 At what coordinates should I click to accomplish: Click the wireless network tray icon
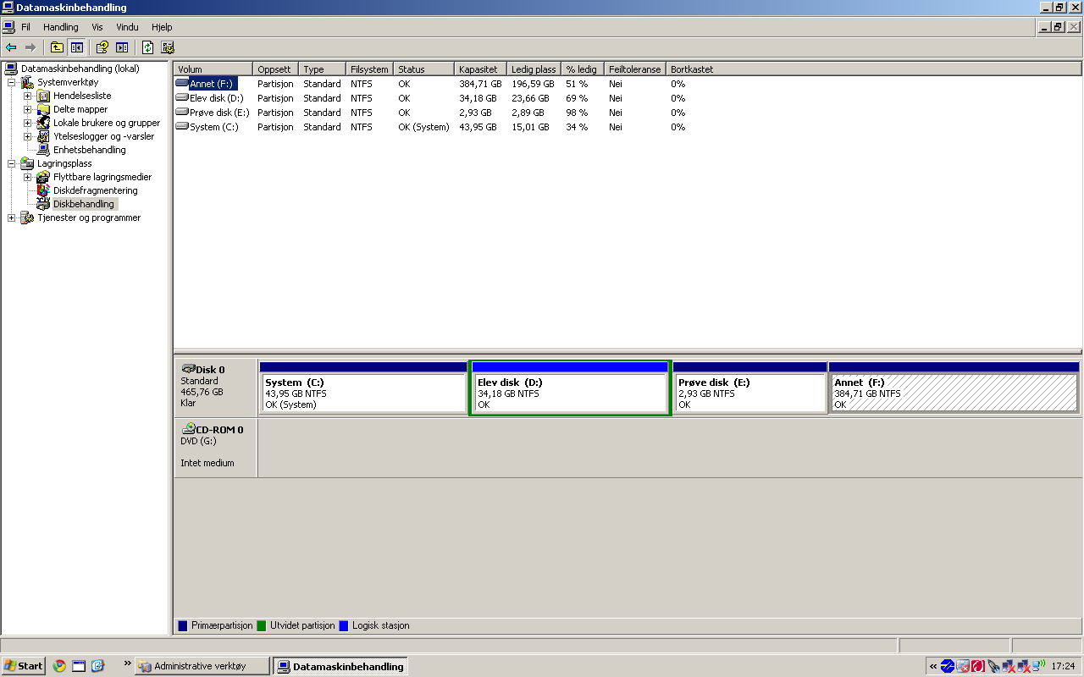pyautogui.click(x=1038, y=666)
